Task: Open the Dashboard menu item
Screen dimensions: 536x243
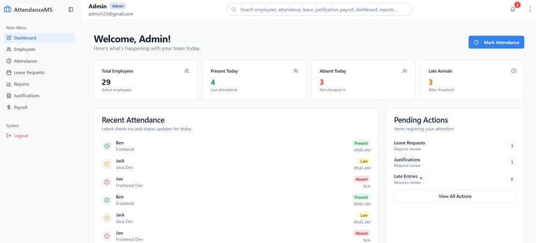Action: pyautogui.click(x=40, y=38)
